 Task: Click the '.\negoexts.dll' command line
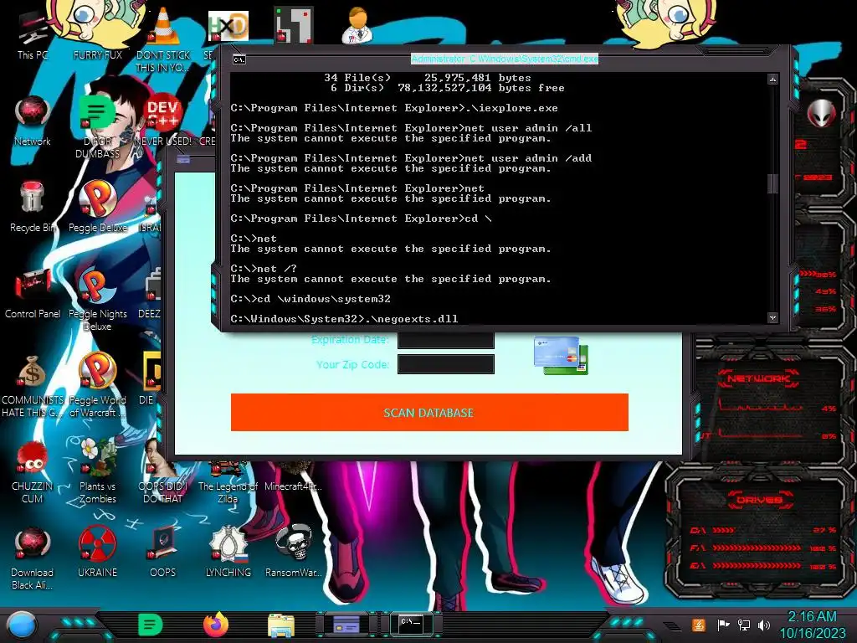[x=344, y=318]
